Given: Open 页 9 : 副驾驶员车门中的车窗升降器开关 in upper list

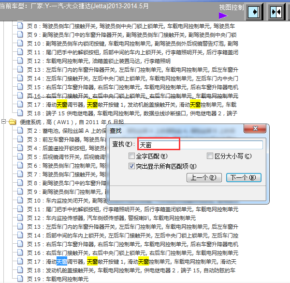Looking at the screenshot, I should click(131, 35).
